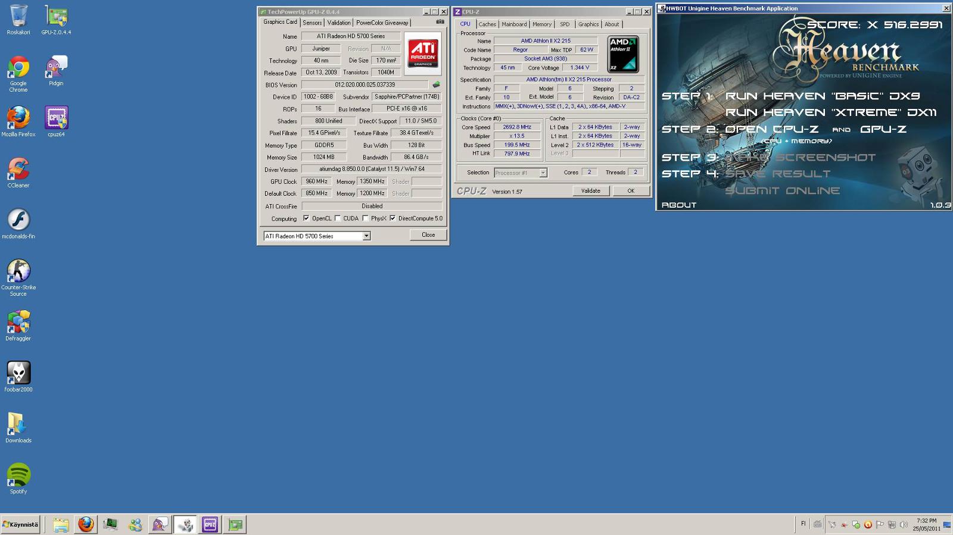
Task: Open the SPD tab in CPU-Z
Action: coord(565,24)
